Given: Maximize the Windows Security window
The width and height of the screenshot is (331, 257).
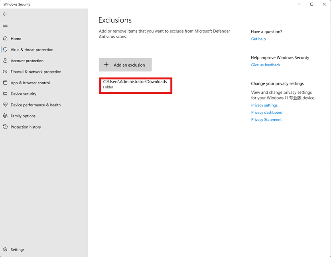Looking at the screenshot, I should (x=311, y=4).
